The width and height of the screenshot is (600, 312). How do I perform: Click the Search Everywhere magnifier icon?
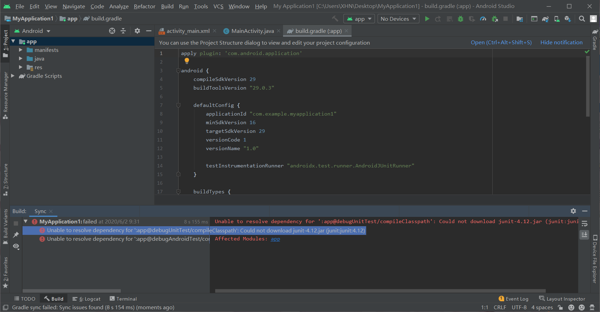click(582, 19)
